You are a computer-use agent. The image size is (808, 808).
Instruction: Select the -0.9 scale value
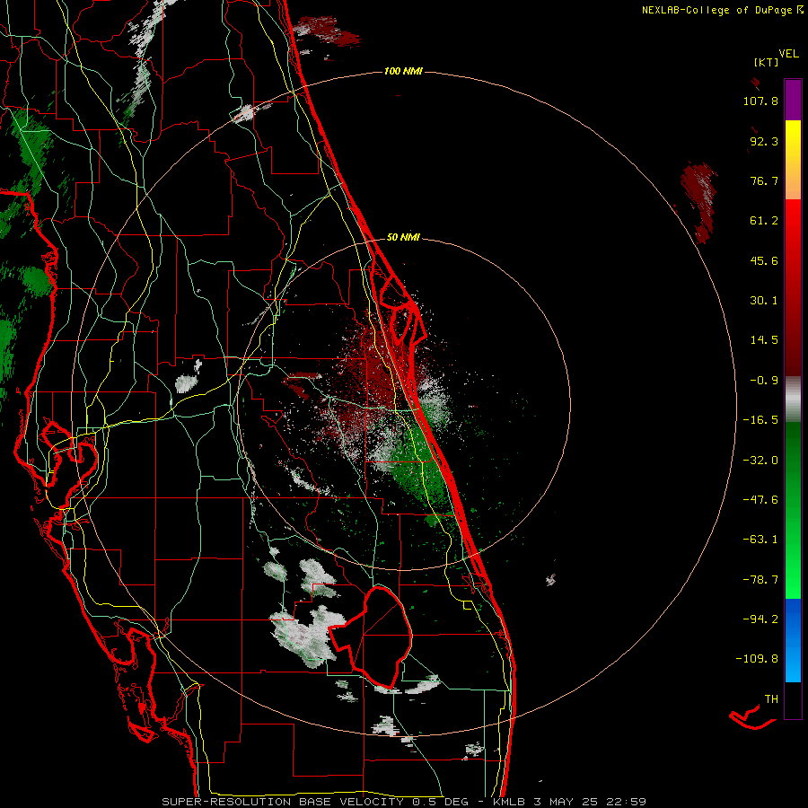764,381
